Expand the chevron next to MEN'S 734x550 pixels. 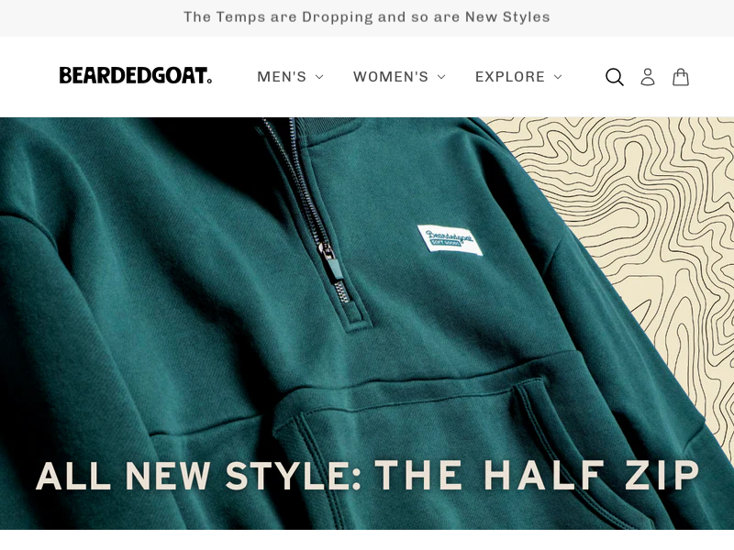tap(319, 77)
